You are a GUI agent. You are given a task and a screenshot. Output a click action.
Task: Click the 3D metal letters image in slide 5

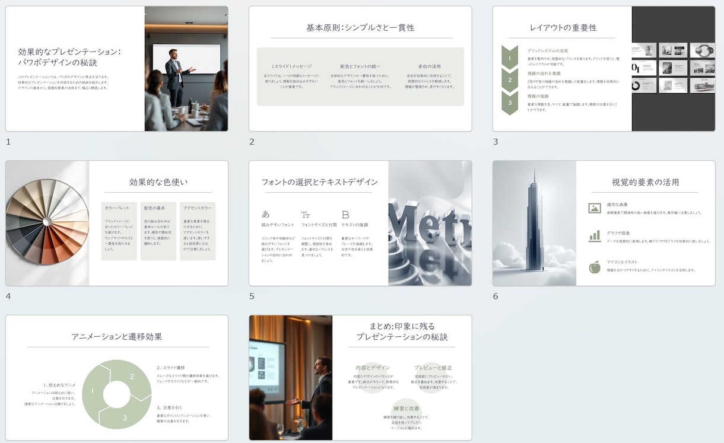(430, 223)
